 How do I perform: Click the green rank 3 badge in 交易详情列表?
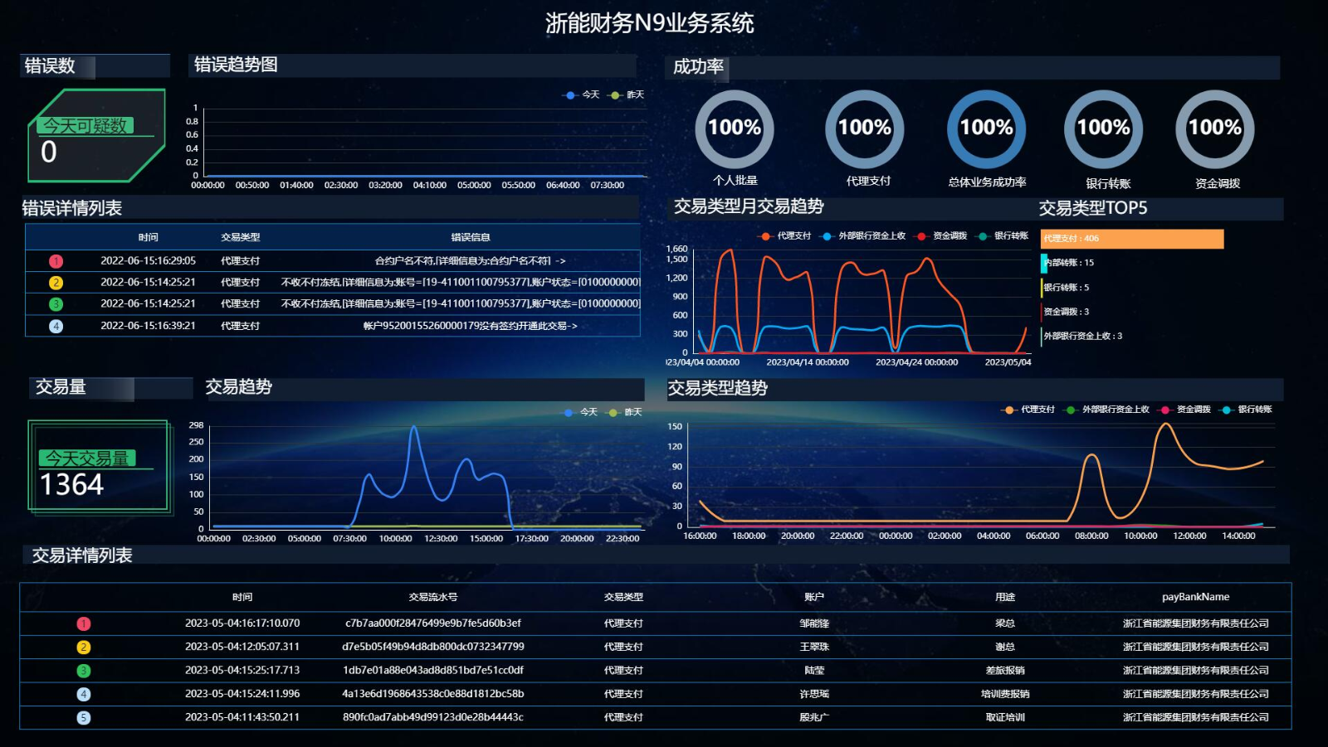[x=83, y=671]
